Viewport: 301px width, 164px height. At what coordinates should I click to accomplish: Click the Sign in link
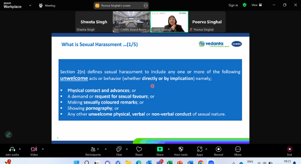tap(233, 5)
